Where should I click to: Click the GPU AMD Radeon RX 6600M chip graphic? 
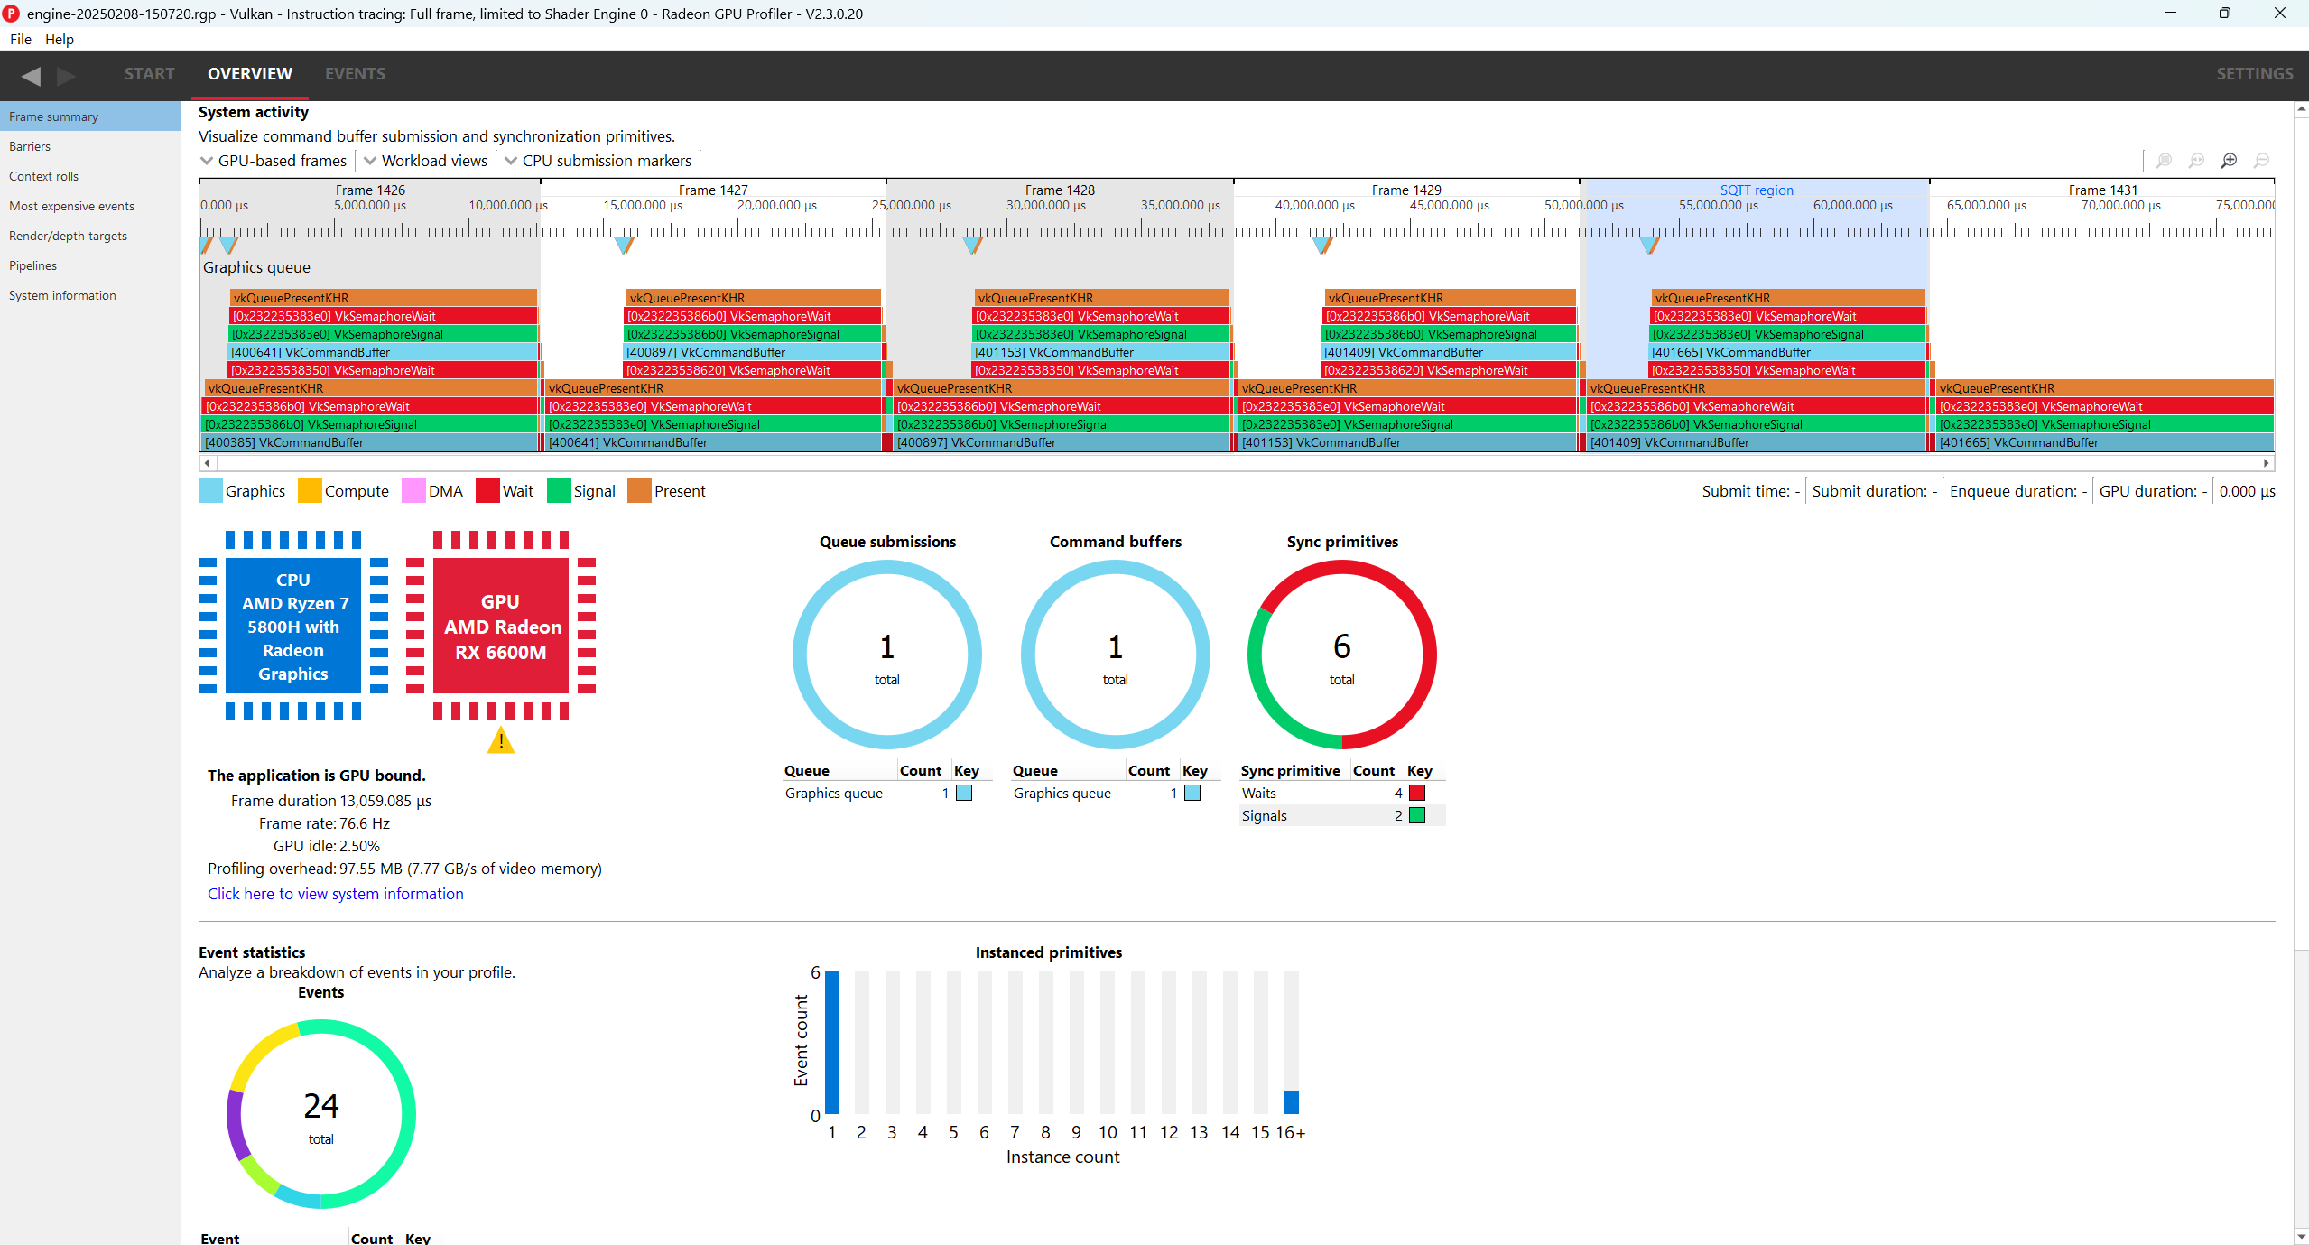(501, 626)
